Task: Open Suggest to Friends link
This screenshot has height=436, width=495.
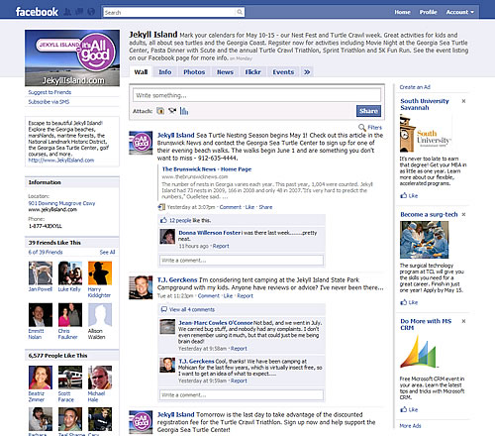Action: (x=49, y=92)
